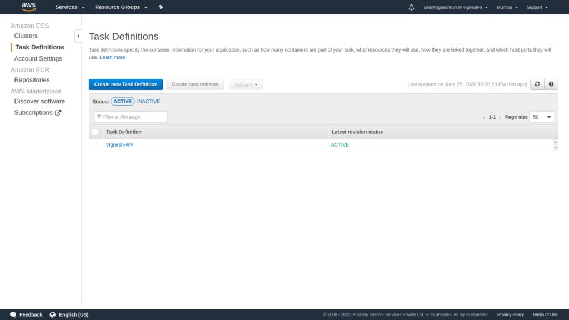Show INACTIVE status task definitions
This screenshot has height=320, width=569.
(148, 101)
